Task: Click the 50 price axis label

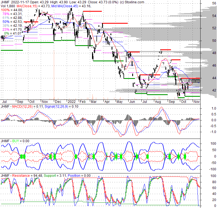Action: tap(214, 40)
